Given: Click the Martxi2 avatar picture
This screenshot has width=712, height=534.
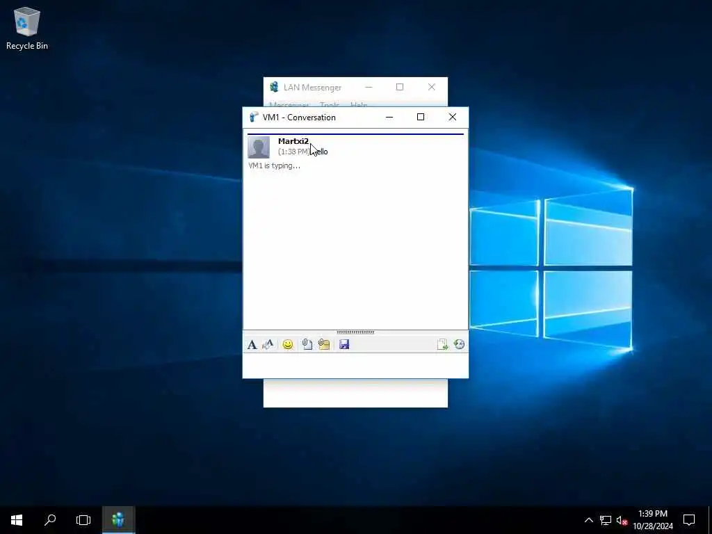Looking at the screenshot, I should coord(259,147).
